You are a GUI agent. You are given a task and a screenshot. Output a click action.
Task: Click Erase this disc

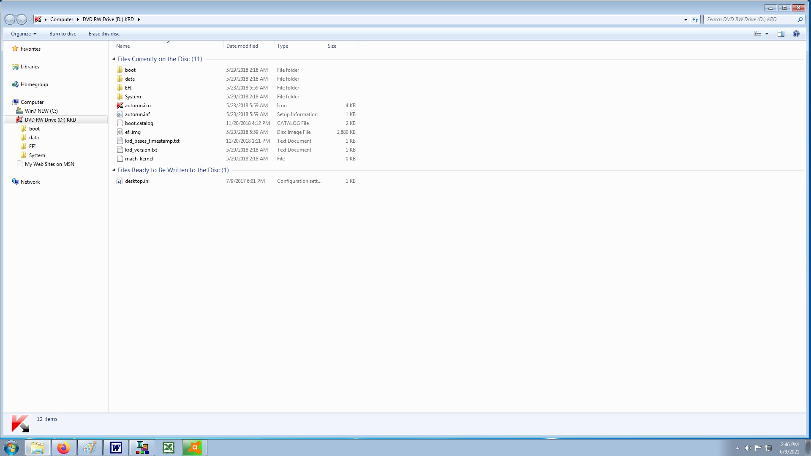(x=104, y=34)
